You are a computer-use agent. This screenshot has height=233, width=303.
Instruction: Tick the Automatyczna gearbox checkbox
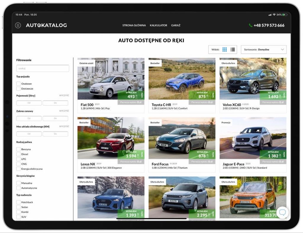tap(18, 188)
